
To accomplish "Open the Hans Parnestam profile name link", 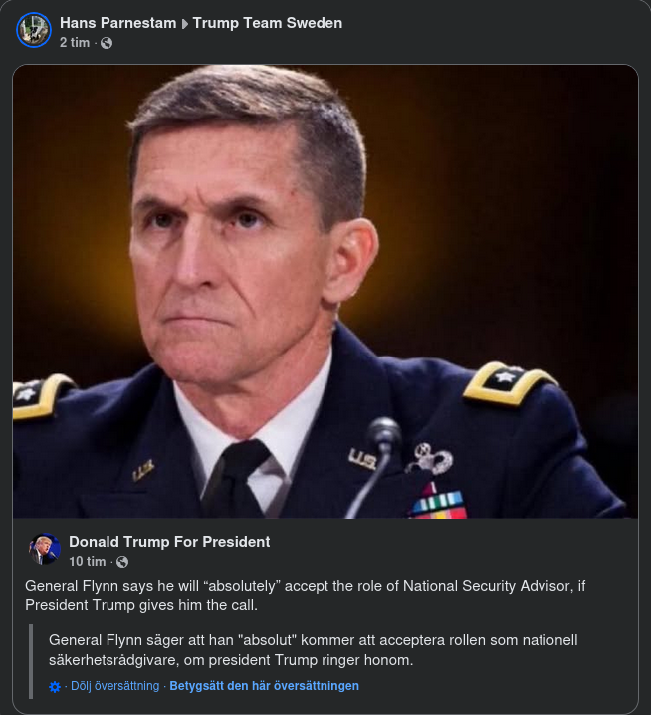I will [x=115, y=22].
